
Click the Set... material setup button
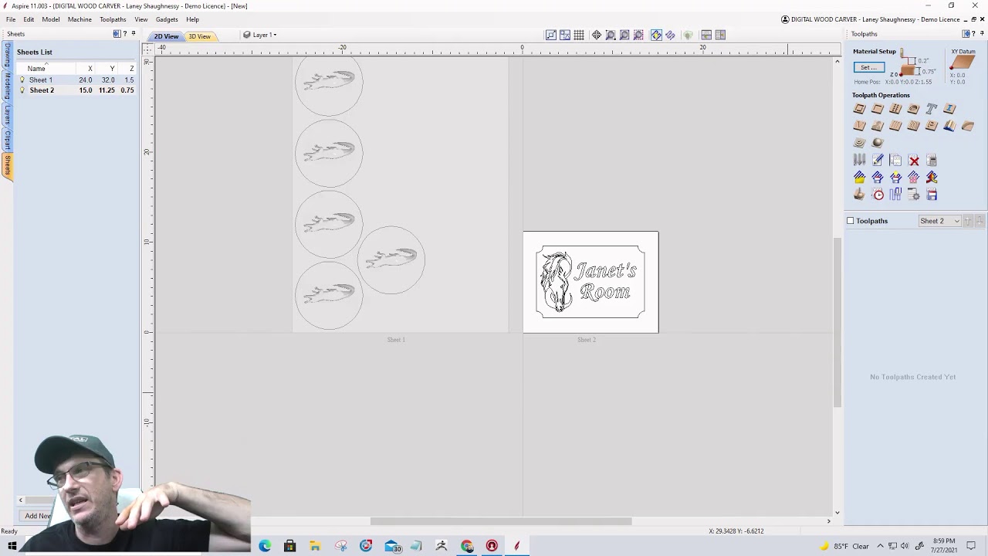tap(869, 67)
